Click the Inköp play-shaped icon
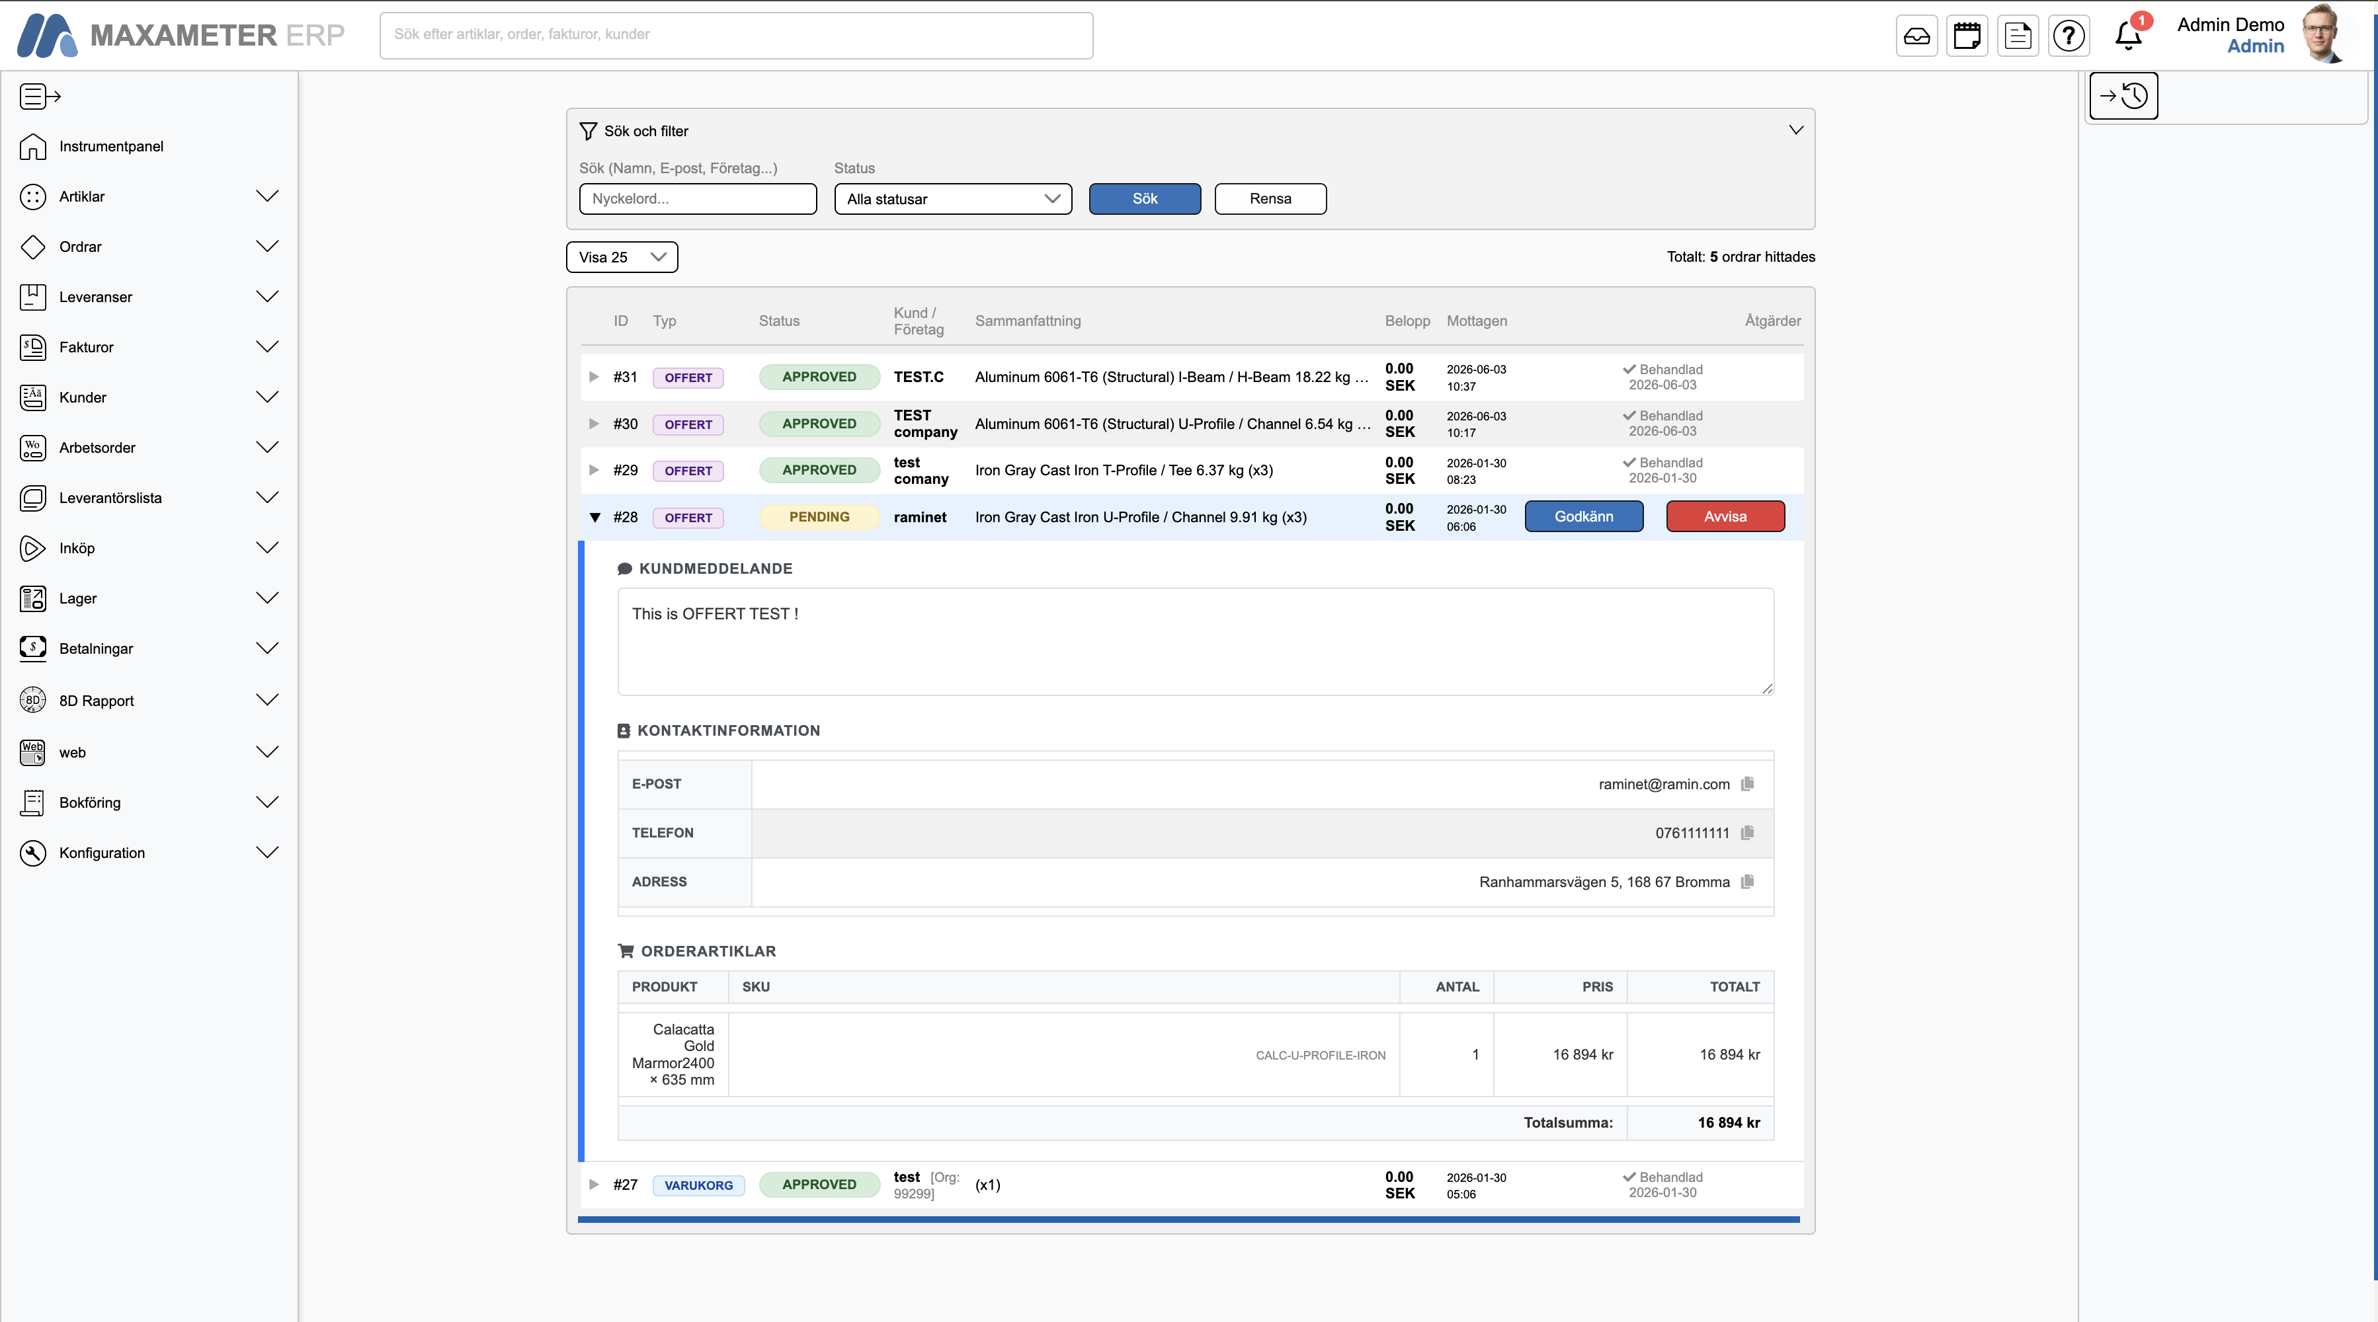The height and width of the screenshot is (1322, 2378). tap(32, 548)
